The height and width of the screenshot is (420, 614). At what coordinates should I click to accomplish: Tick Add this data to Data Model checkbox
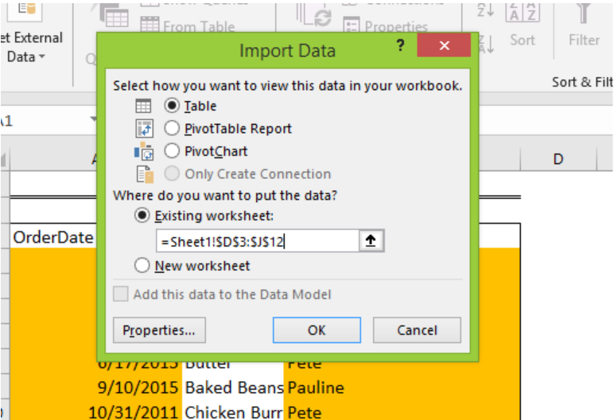point(121,294)
